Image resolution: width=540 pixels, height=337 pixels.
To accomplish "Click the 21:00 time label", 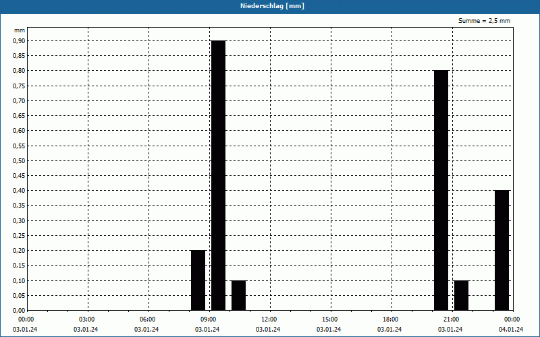I will coord(452,319).
